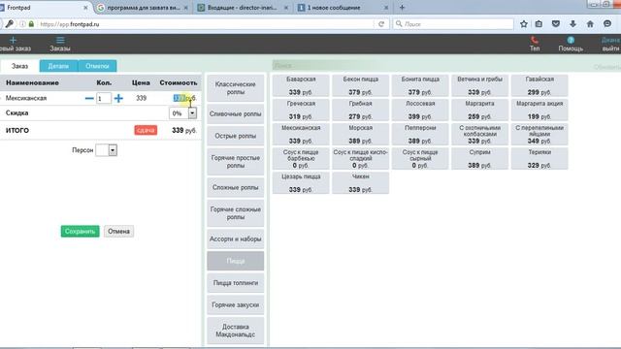The width and height of the screenshot is (621, 349).
Task: Select Ассорти и наборы category
Action: point(235,239)
